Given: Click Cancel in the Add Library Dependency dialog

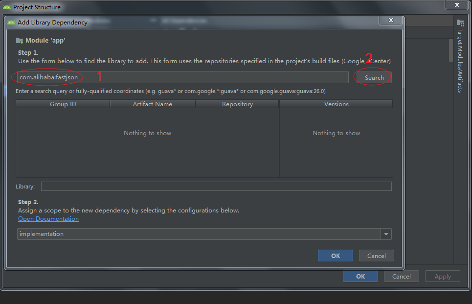Looking at the screenshot, I should [376, 255].
